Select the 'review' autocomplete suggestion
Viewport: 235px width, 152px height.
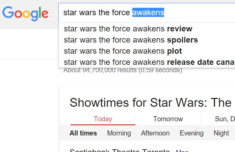(x=147, y=29)
